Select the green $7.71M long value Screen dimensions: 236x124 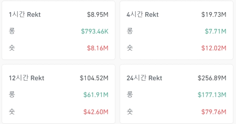[216, 31]
